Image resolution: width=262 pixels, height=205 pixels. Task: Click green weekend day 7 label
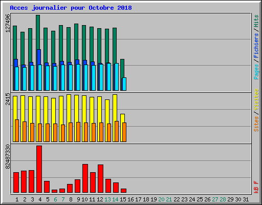coord(63,199)
